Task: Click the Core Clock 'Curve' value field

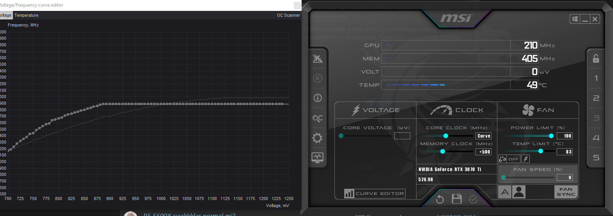Action: (483, 136)
